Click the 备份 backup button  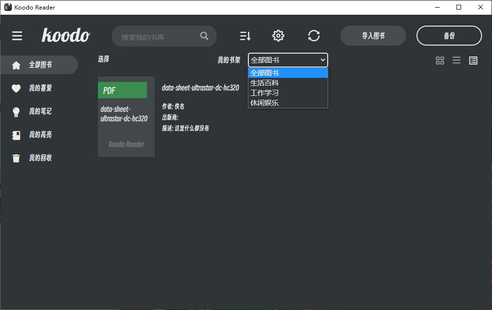point(449,36)
